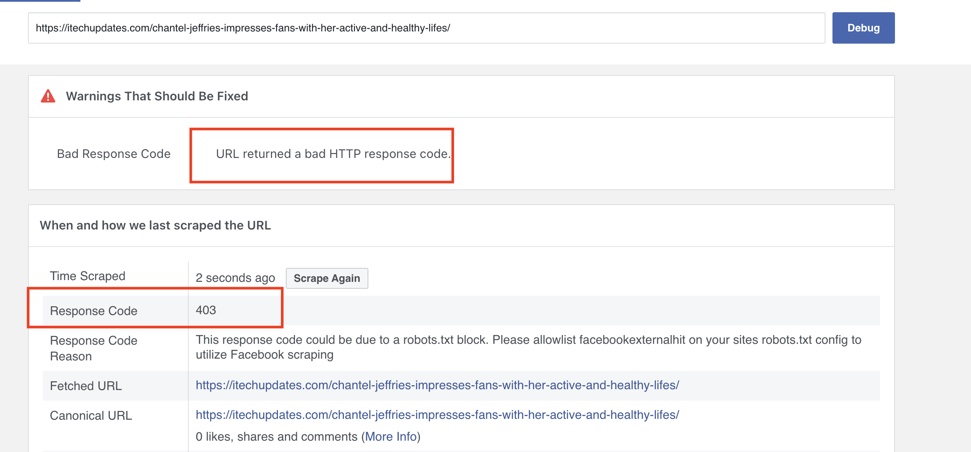Click the Canonical URL row label

[x=91, y=416]
